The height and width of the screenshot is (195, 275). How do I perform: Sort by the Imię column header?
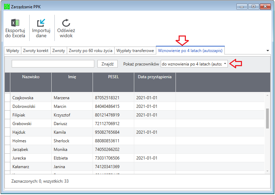[x=72, y=82]
